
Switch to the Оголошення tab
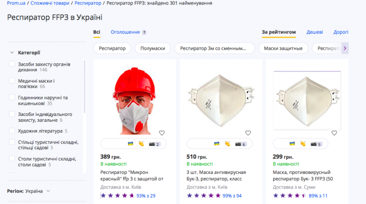(x=125, y=32)
